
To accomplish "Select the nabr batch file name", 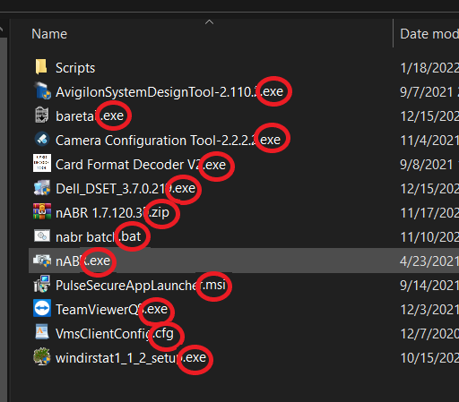I will 98,237.
